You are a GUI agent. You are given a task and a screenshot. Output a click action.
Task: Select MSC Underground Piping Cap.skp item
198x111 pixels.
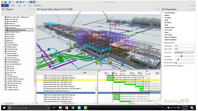16,30
